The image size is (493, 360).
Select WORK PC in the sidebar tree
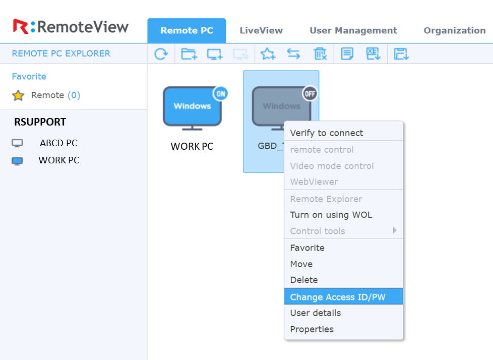click(x=59, y=160)
